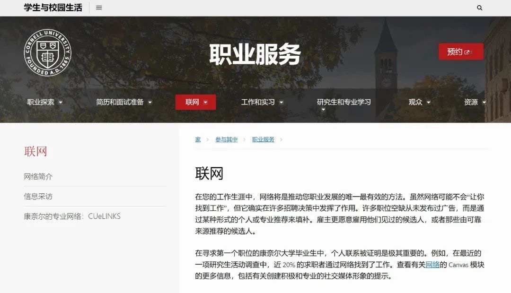The image size is (511, 293).
Task: Select the red 联网 menu tab
Action: (x=195, y=102)
